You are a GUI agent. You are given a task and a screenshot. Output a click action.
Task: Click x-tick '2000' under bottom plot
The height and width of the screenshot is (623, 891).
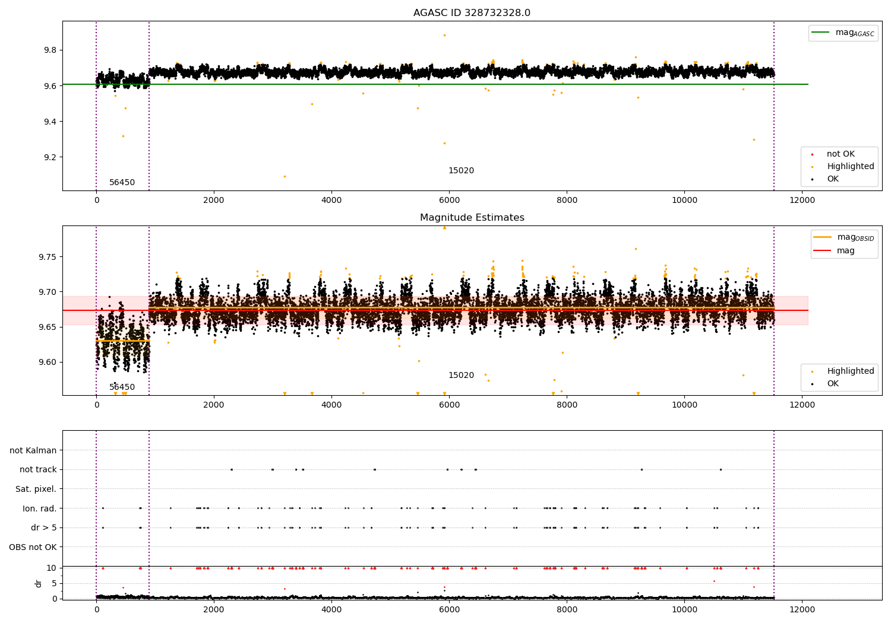(214, 610)
